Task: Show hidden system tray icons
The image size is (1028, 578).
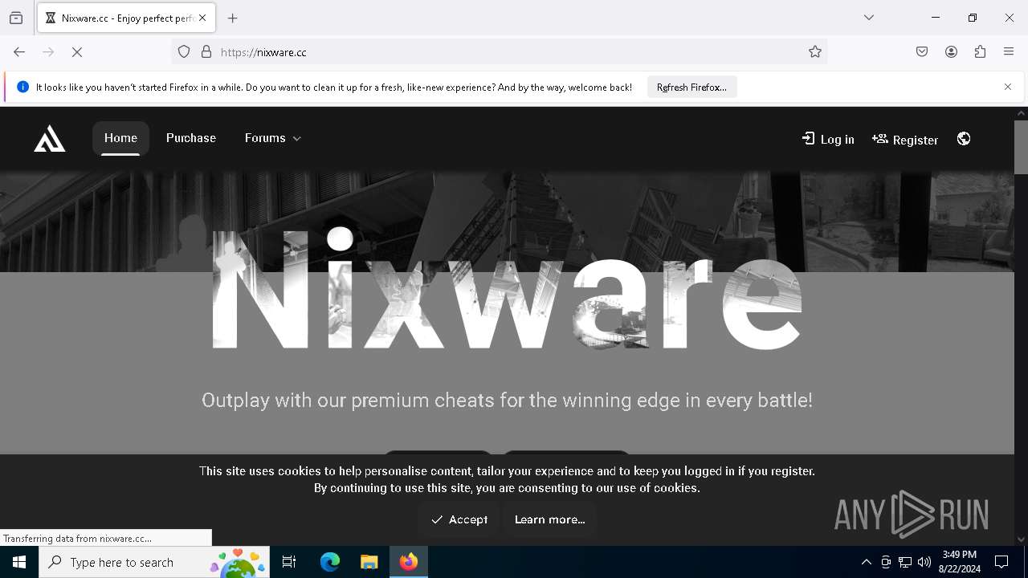Action: coord(866,562)
